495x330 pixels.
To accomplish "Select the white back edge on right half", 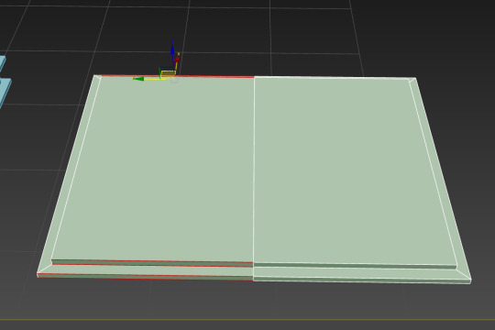I will 335,77.
